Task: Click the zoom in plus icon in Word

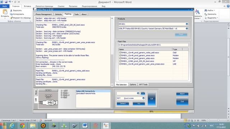Action: (x=228, y=120)
